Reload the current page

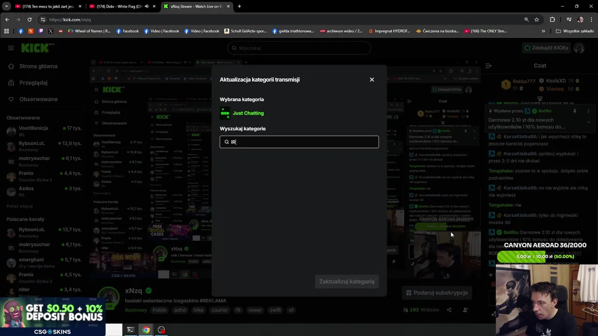(29, 20)
